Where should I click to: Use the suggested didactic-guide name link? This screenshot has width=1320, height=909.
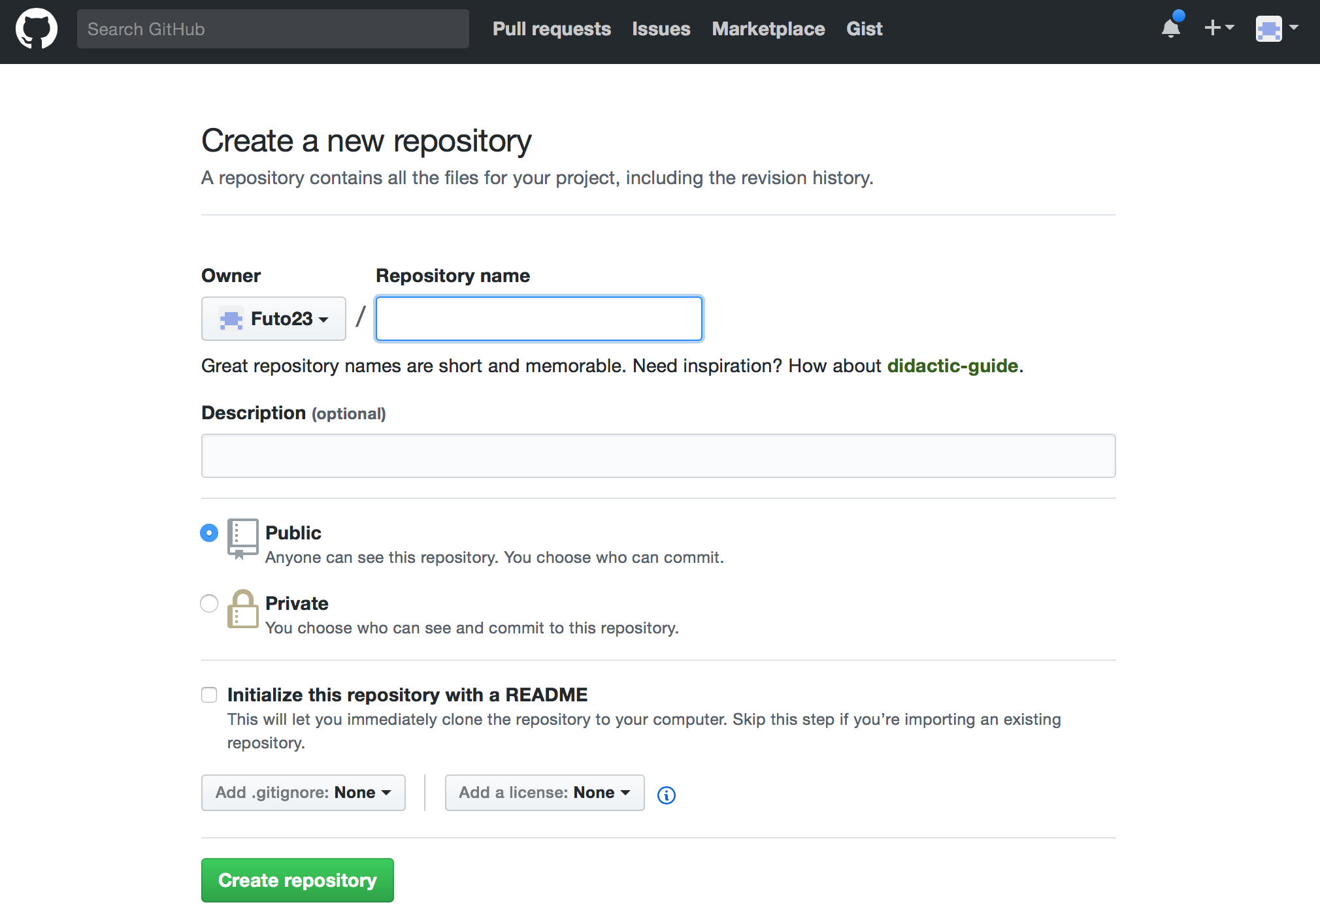pos(952,366)
